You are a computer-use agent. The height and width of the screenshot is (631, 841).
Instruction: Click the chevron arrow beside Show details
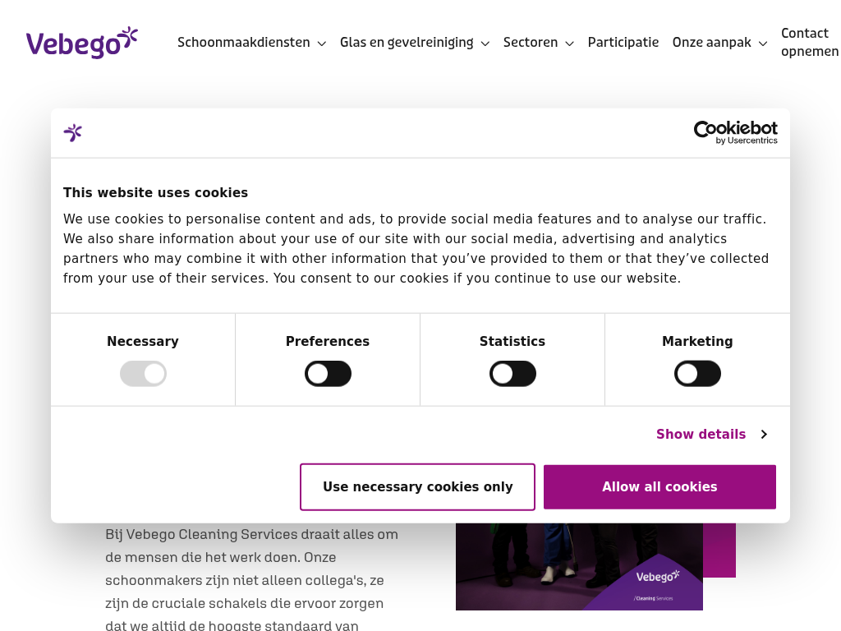tap(764, 435)
